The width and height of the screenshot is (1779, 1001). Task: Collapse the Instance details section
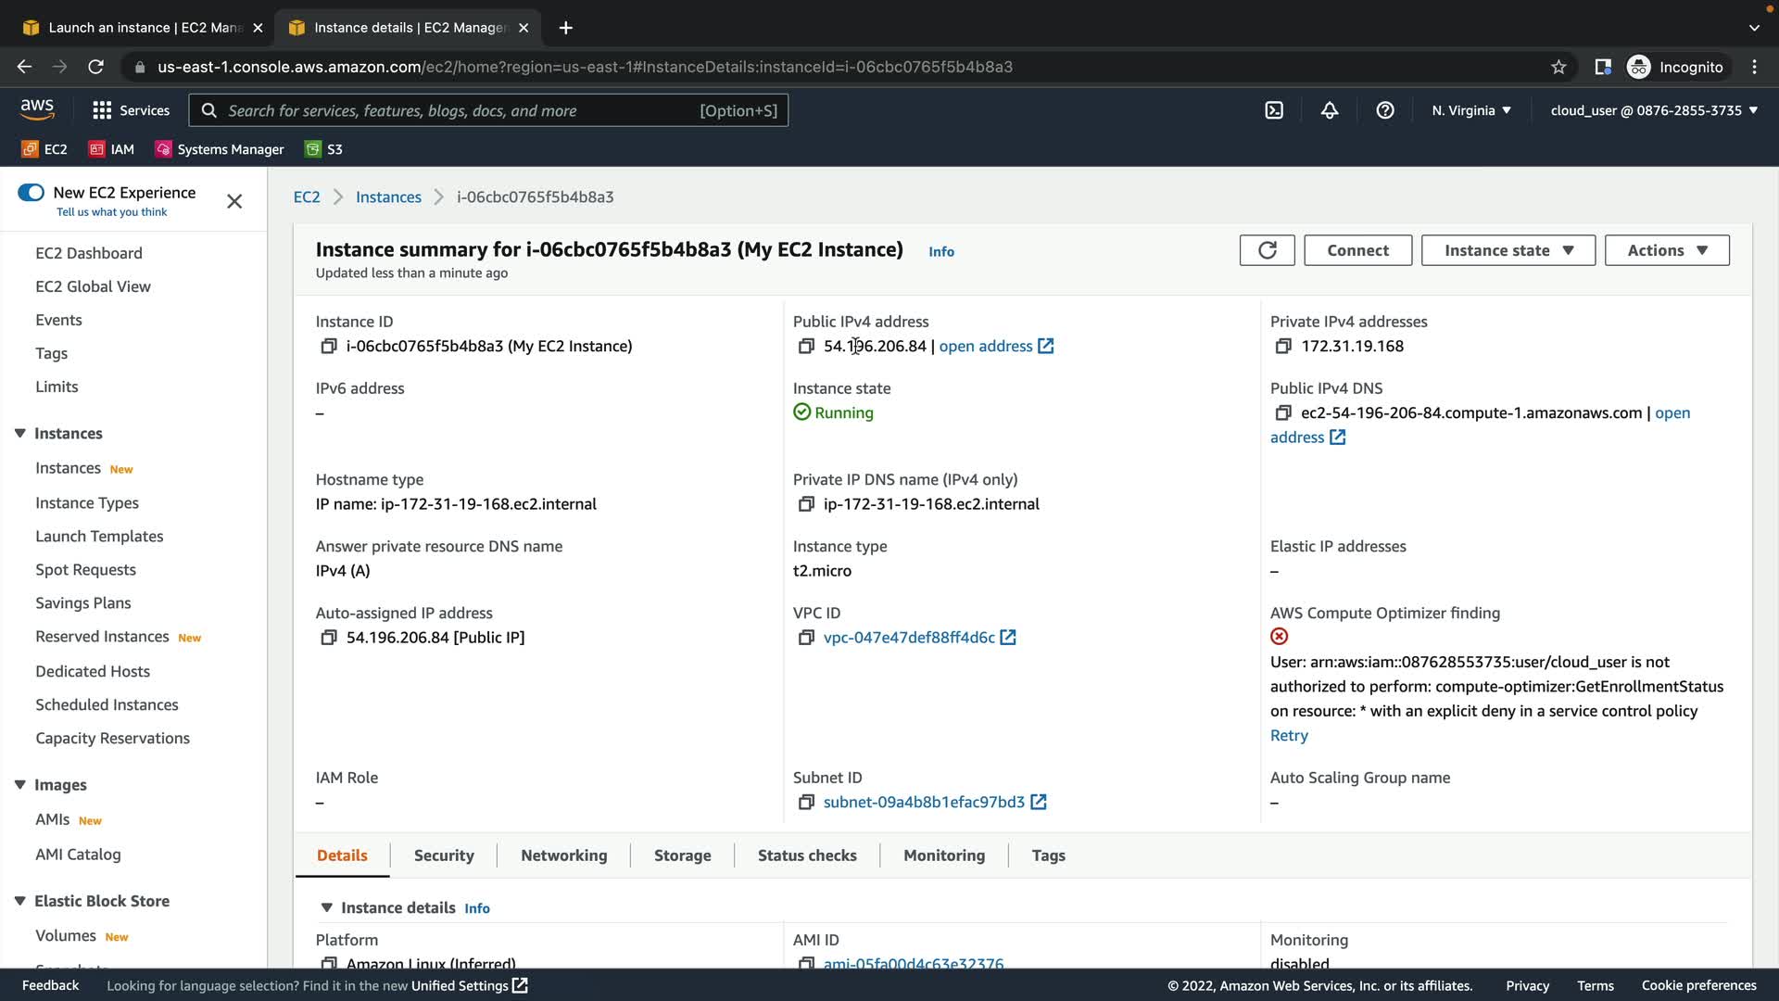click(x=326, y=907)
